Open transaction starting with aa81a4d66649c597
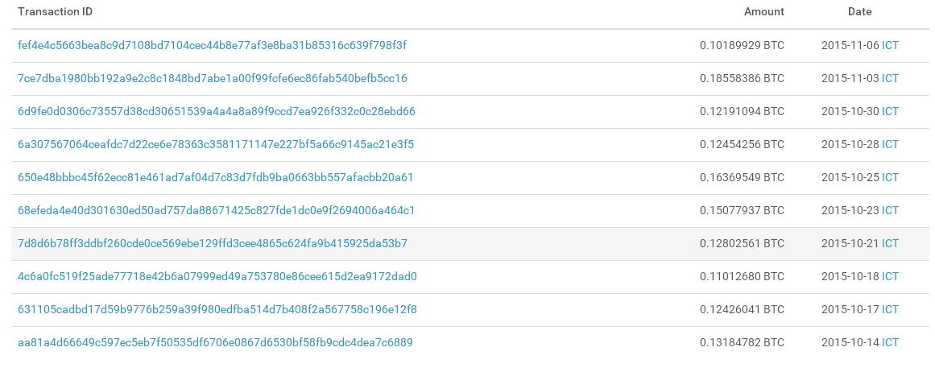This screenshot has height=368, width=935. 215,343
